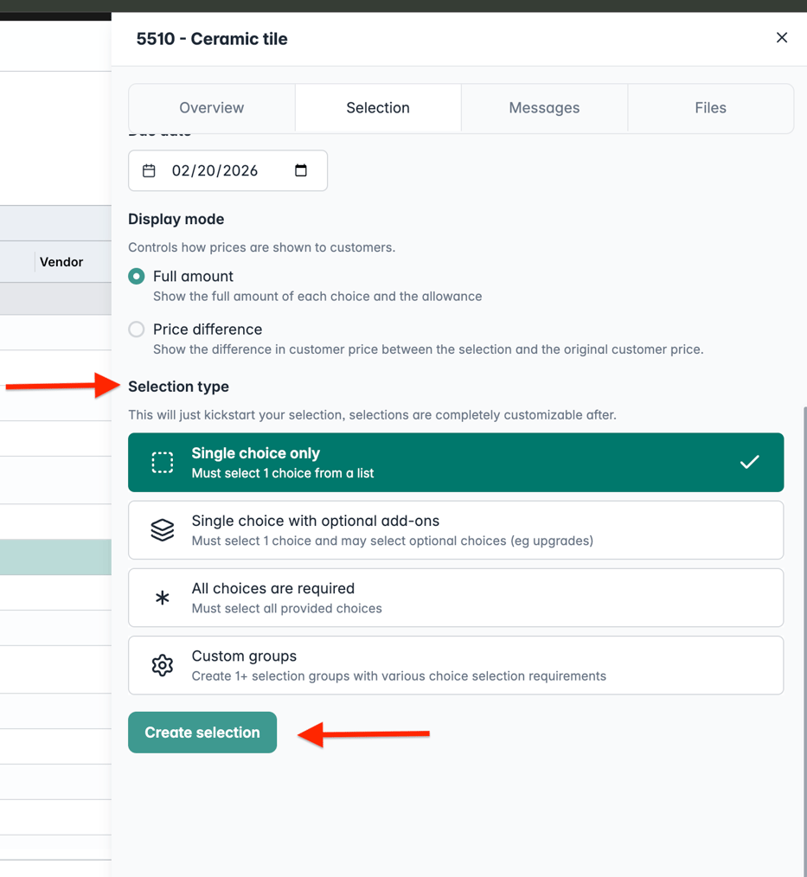Click 'Show the difference in customer price' description
The width and height of the screenshot is (807, 877).
pos(428,349)
